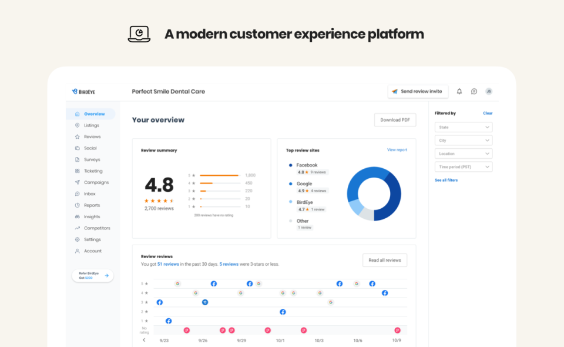This screenshot has height=347, width=564.
Task: Click the 4.8 overall rating number
Action: (x=159, y=185)
